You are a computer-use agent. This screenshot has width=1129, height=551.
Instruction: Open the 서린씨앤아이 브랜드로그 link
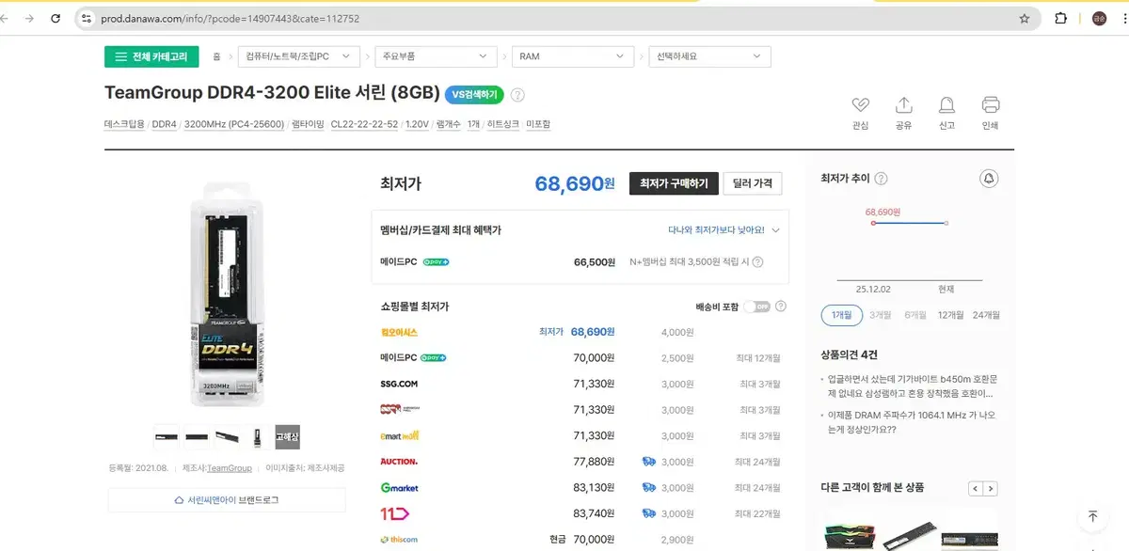click(x=226, y=499)
